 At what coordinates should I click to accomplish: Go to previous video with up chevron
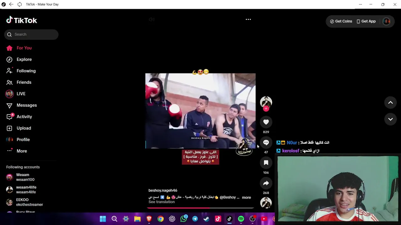(x=390, y=102)
